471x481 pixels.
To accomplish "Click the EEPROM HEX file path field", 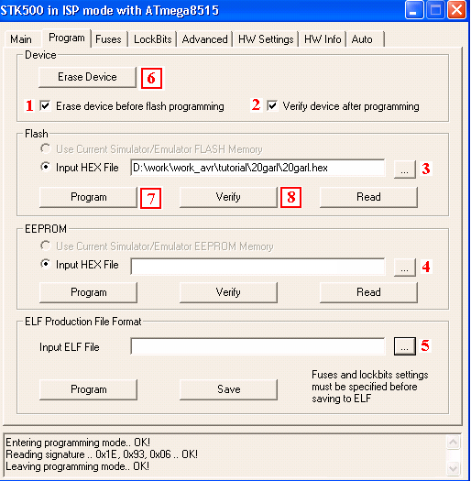I will click(257, 267).
